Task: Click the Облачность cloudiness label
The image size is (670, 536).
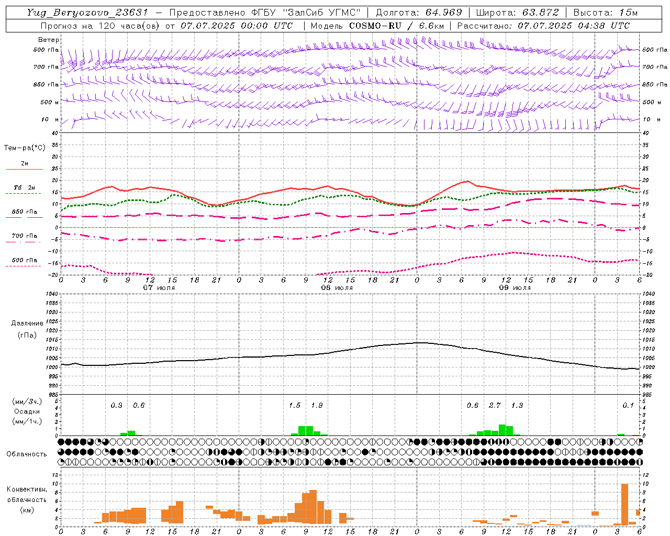Action: click(27, 454)
